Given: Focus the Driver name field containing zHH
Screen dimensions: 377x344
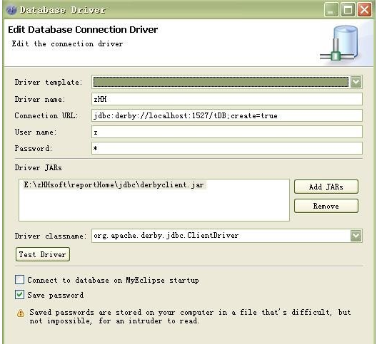Looking at the screenshot, I should (227, 99).
